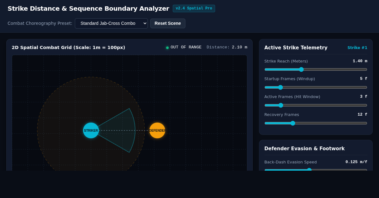This screenshot has width=379, height=198.
Task: Click the 0.125 m/f evasion speed value
Action: coord(356,162)
